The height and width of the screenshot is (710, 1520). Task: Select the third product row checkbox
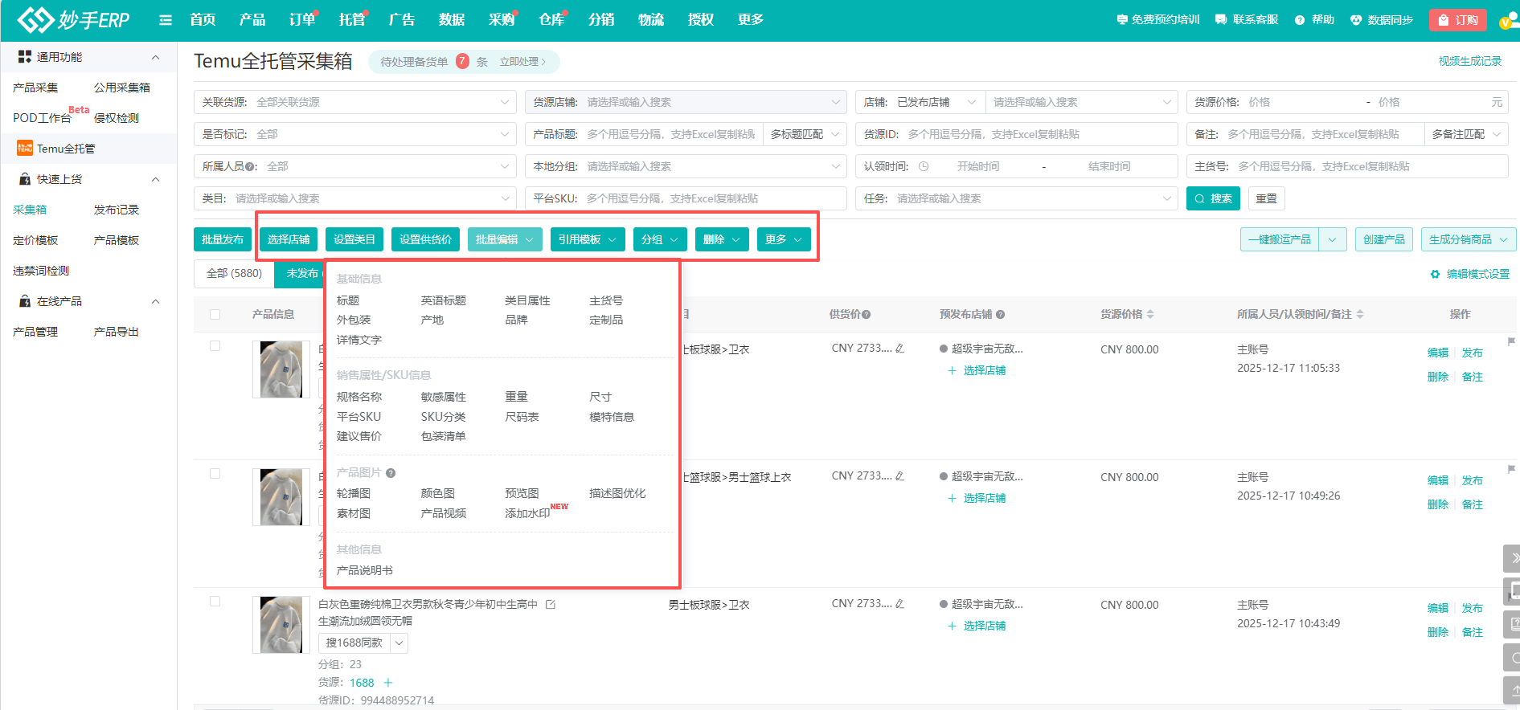tap(215, 602)
